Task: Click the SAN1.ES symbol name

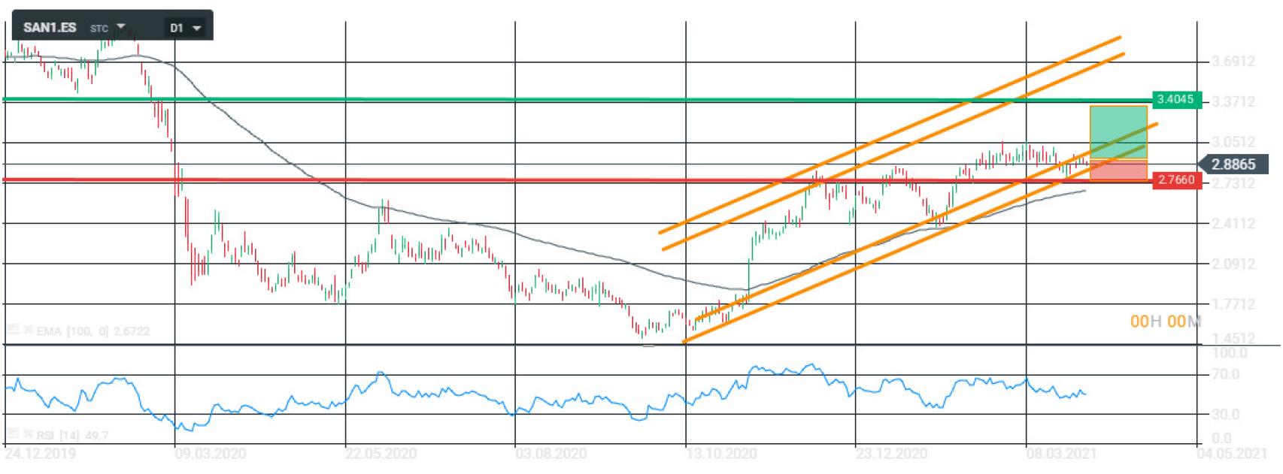Action: tap(50, 28)
